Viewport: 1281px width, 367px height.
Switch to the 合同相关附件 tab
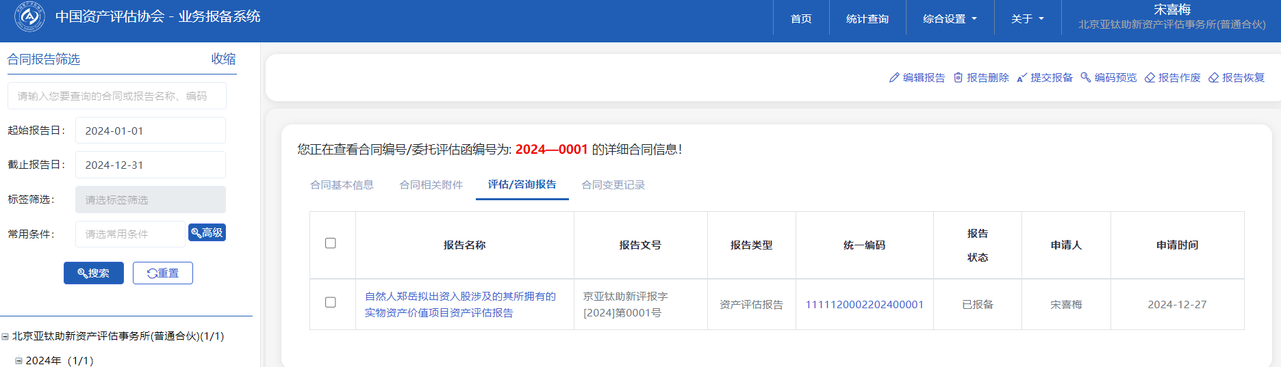pyautogui.click(x=431, y=185)
